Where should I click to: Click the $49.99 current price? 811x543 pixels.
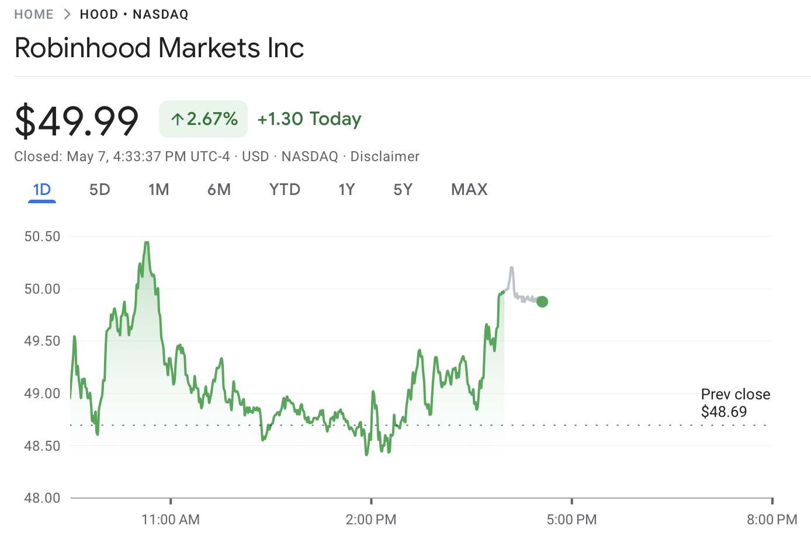click(77, 121)
